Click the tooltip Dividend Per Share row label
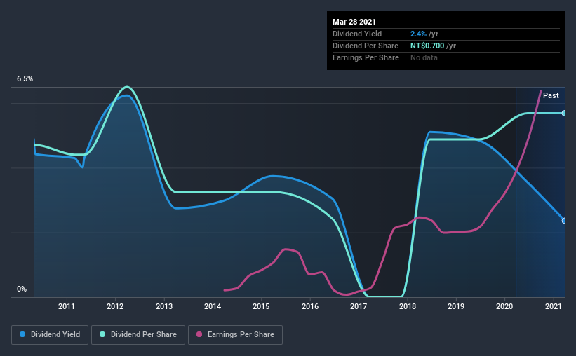 [366, 46]
